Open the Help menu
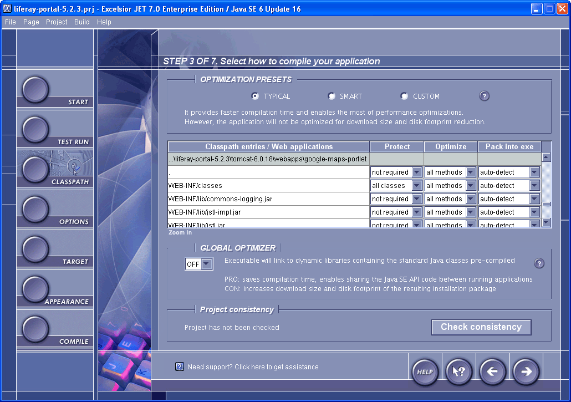The height and width of the screenshot is (402, 571). 104,22
